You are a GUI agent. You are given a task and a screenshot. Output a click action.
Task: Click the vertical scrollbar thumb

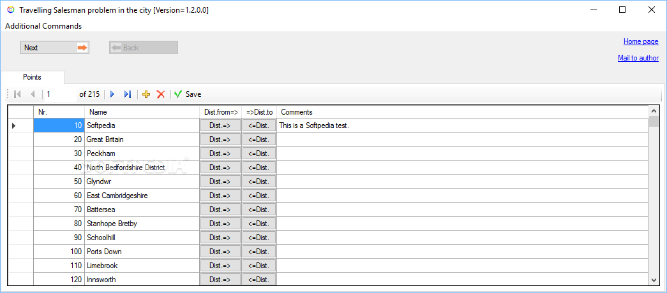(654, 121)
